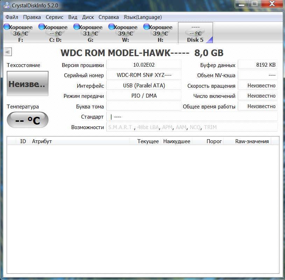Click the blue status orb for W:
This screenshot has width=285, height=280.
click(x=111, y=27)
